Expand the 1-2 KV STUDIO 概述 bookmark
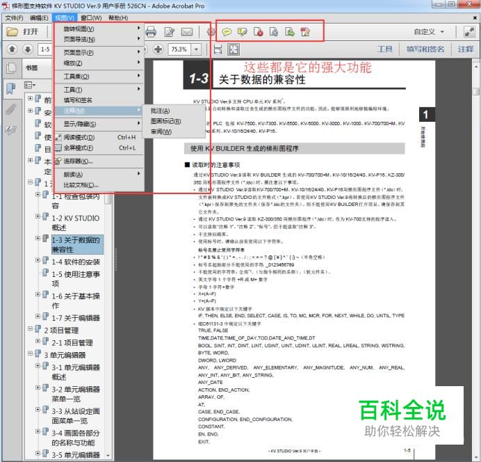Viewport: 481px width, 462px height. click(38, 216)
